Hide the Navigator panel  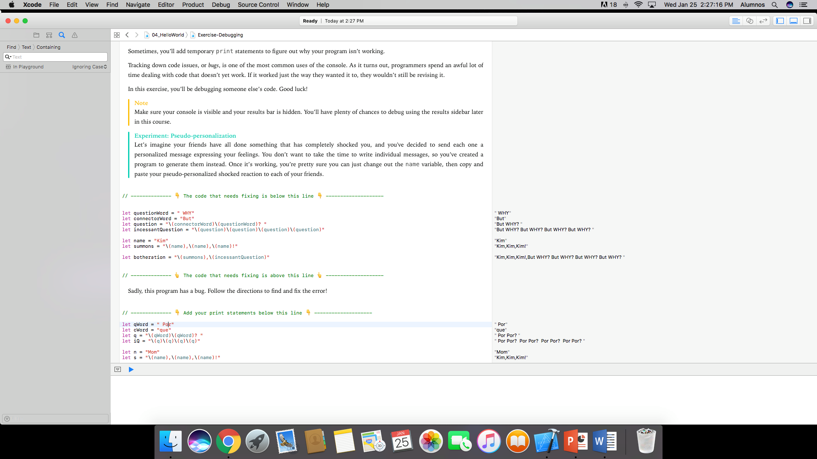780,20
